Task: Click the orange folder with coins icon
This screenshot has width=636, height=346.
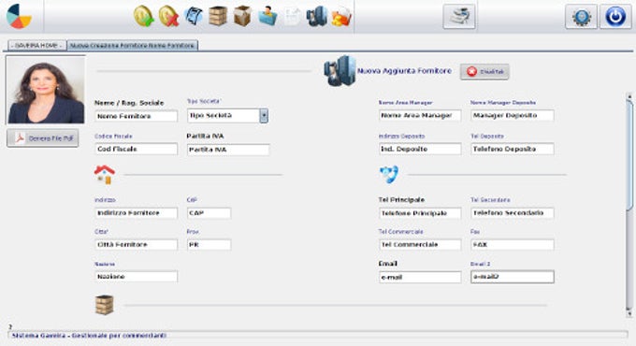Action: point(341,17)
